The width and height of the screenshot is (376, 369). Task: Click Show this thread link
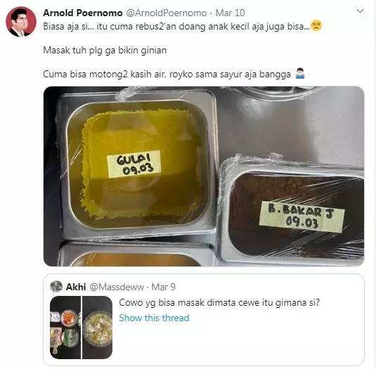154,318
